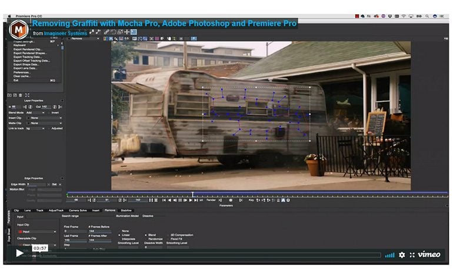This screenshot has width=453, height=278.
Task: Click the First Frame field
Action: click(75, 231)
